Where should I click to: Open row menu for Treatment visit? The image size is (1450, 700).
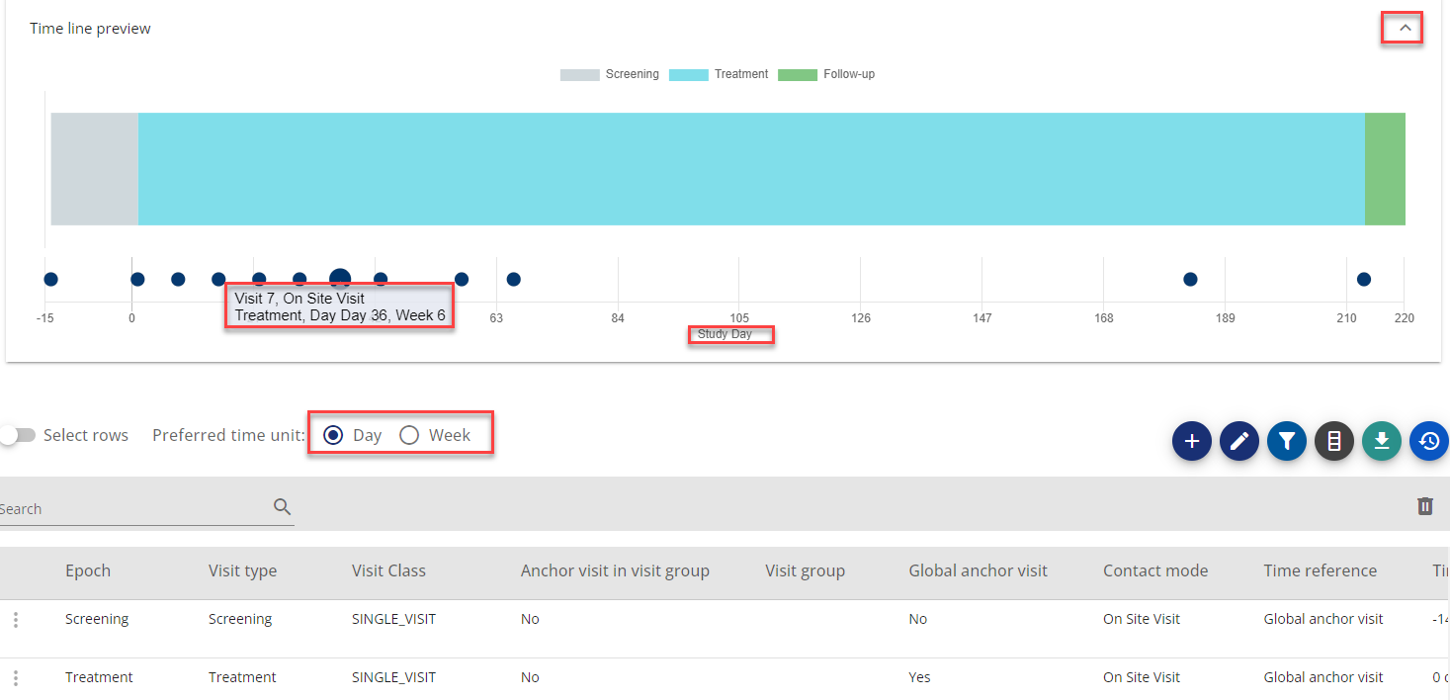[x=16, y=678]
